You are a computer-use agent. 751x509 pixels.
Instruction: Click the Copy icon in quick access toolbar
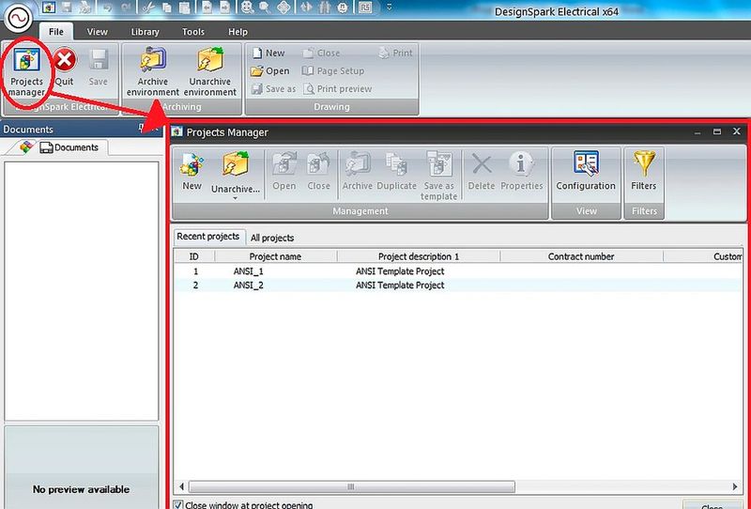tap(167, 8)
